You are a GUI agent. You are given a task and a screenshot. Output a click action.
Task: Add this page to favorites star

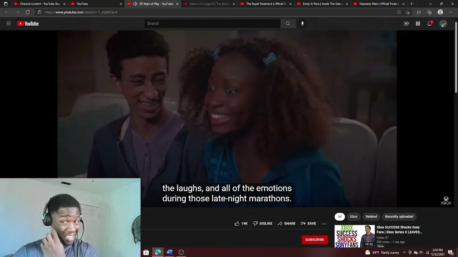[x=408, y=12]
